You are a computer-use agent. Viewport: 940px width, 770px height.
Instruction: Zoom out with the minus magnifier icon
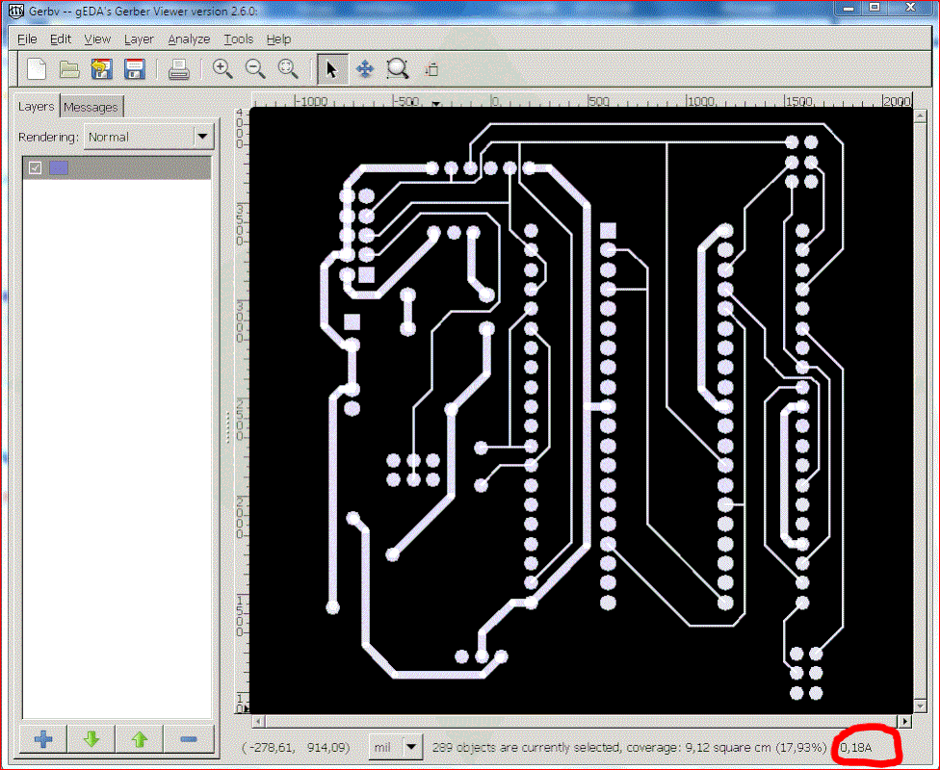(255, 69)
